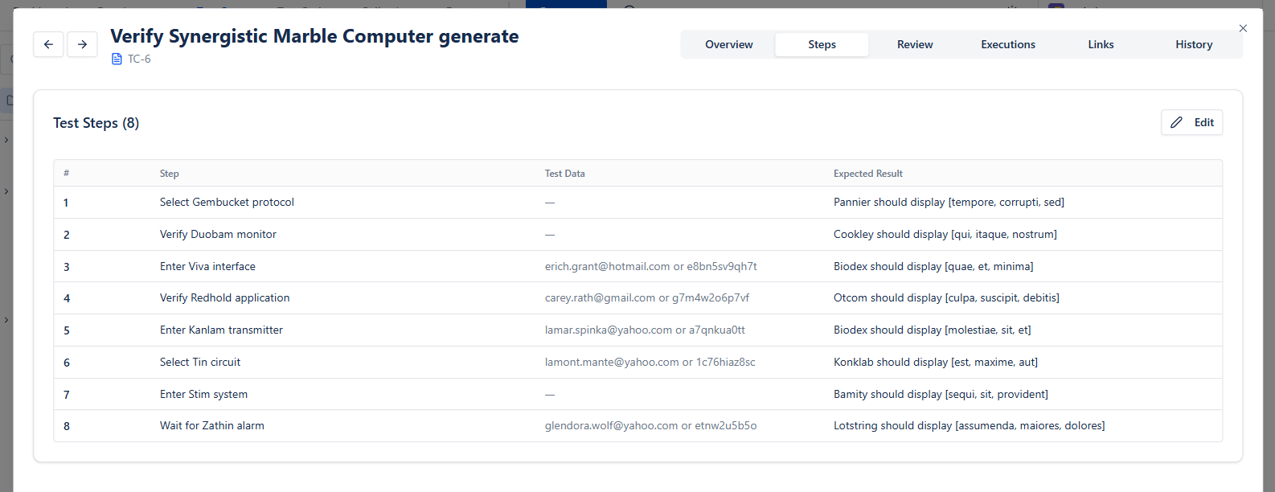1275x492 pixels.
Task: Open the Review tab
Action: [x=915, y=45]
